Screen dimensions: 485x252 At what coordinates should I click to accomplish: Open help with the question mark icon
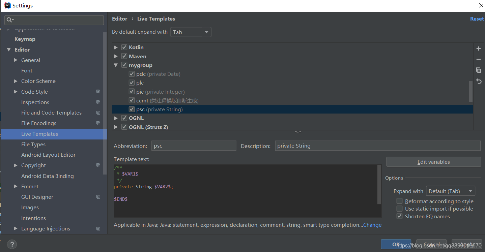[12, 244]
